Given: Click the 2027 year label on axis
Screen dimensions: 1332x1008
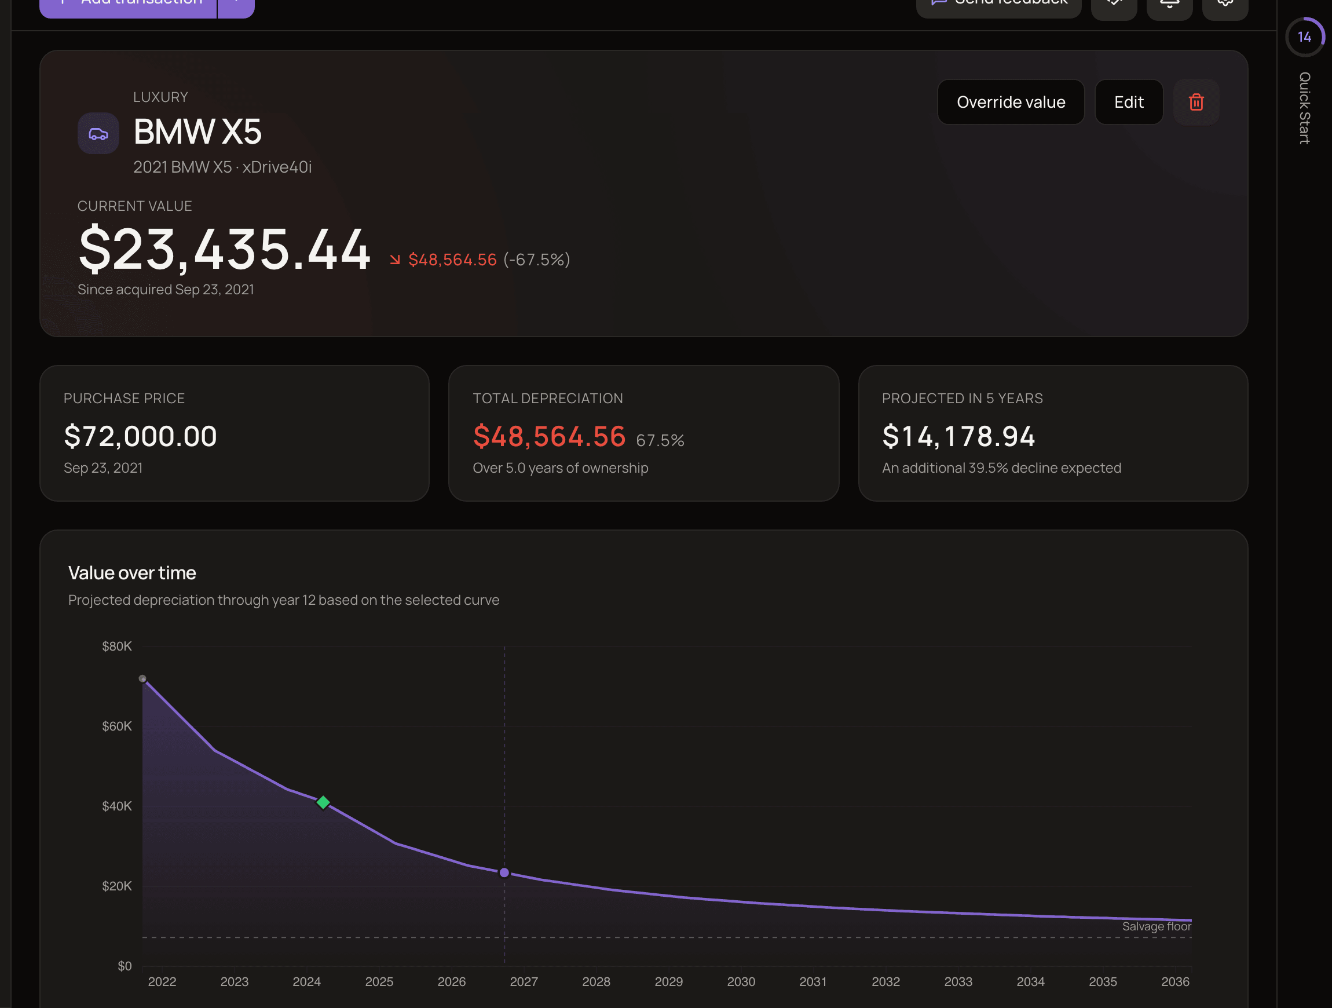Looking at the screenshot, I should tap(524, 982).
